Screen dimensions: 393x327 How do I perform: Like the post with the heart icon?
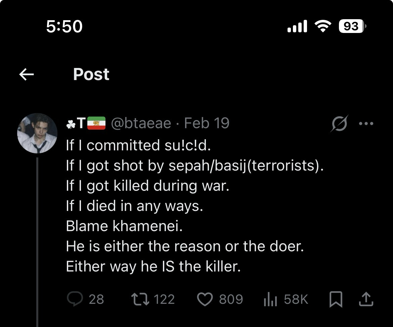pos(205,299)
